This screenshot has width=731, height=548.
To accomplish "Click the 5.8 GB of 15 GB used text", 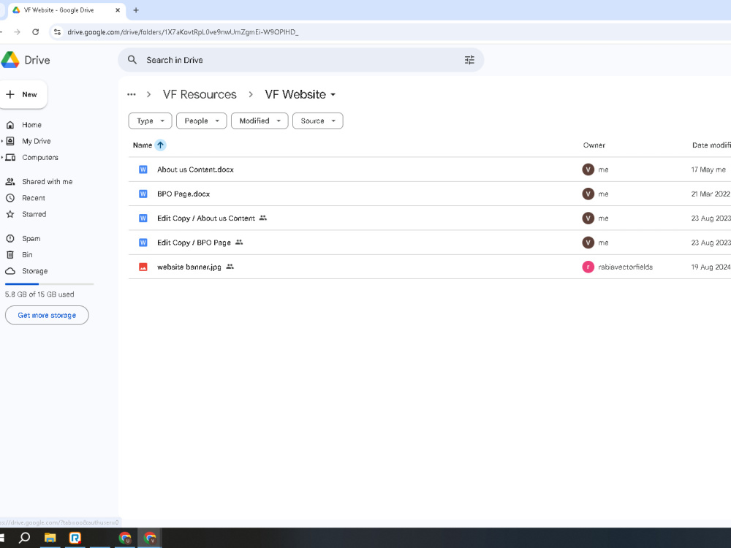I will [39, 294].
